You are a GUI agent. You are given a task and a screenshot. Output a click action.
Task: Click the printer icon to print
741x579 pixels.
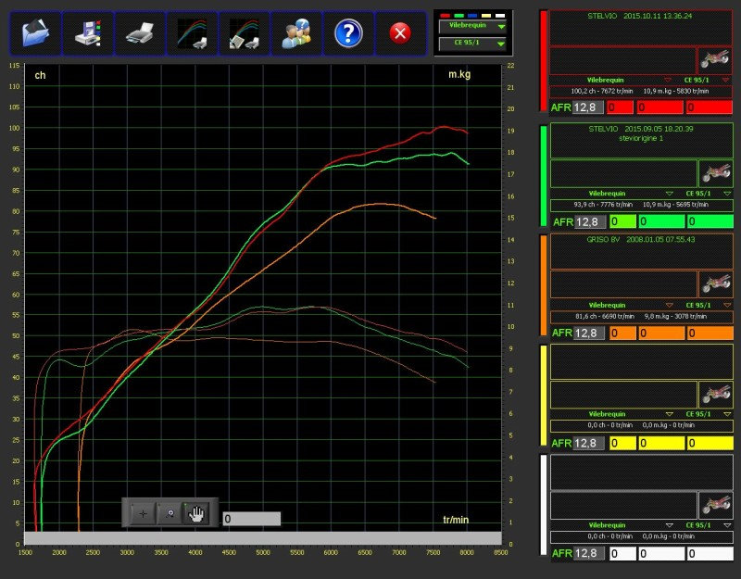coord(140,33)
